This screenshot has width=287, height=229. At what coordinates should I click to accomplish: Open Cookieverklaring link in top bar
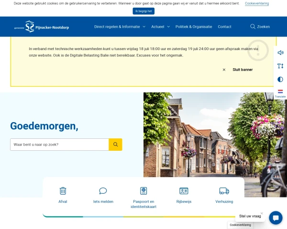coord(257,3)
